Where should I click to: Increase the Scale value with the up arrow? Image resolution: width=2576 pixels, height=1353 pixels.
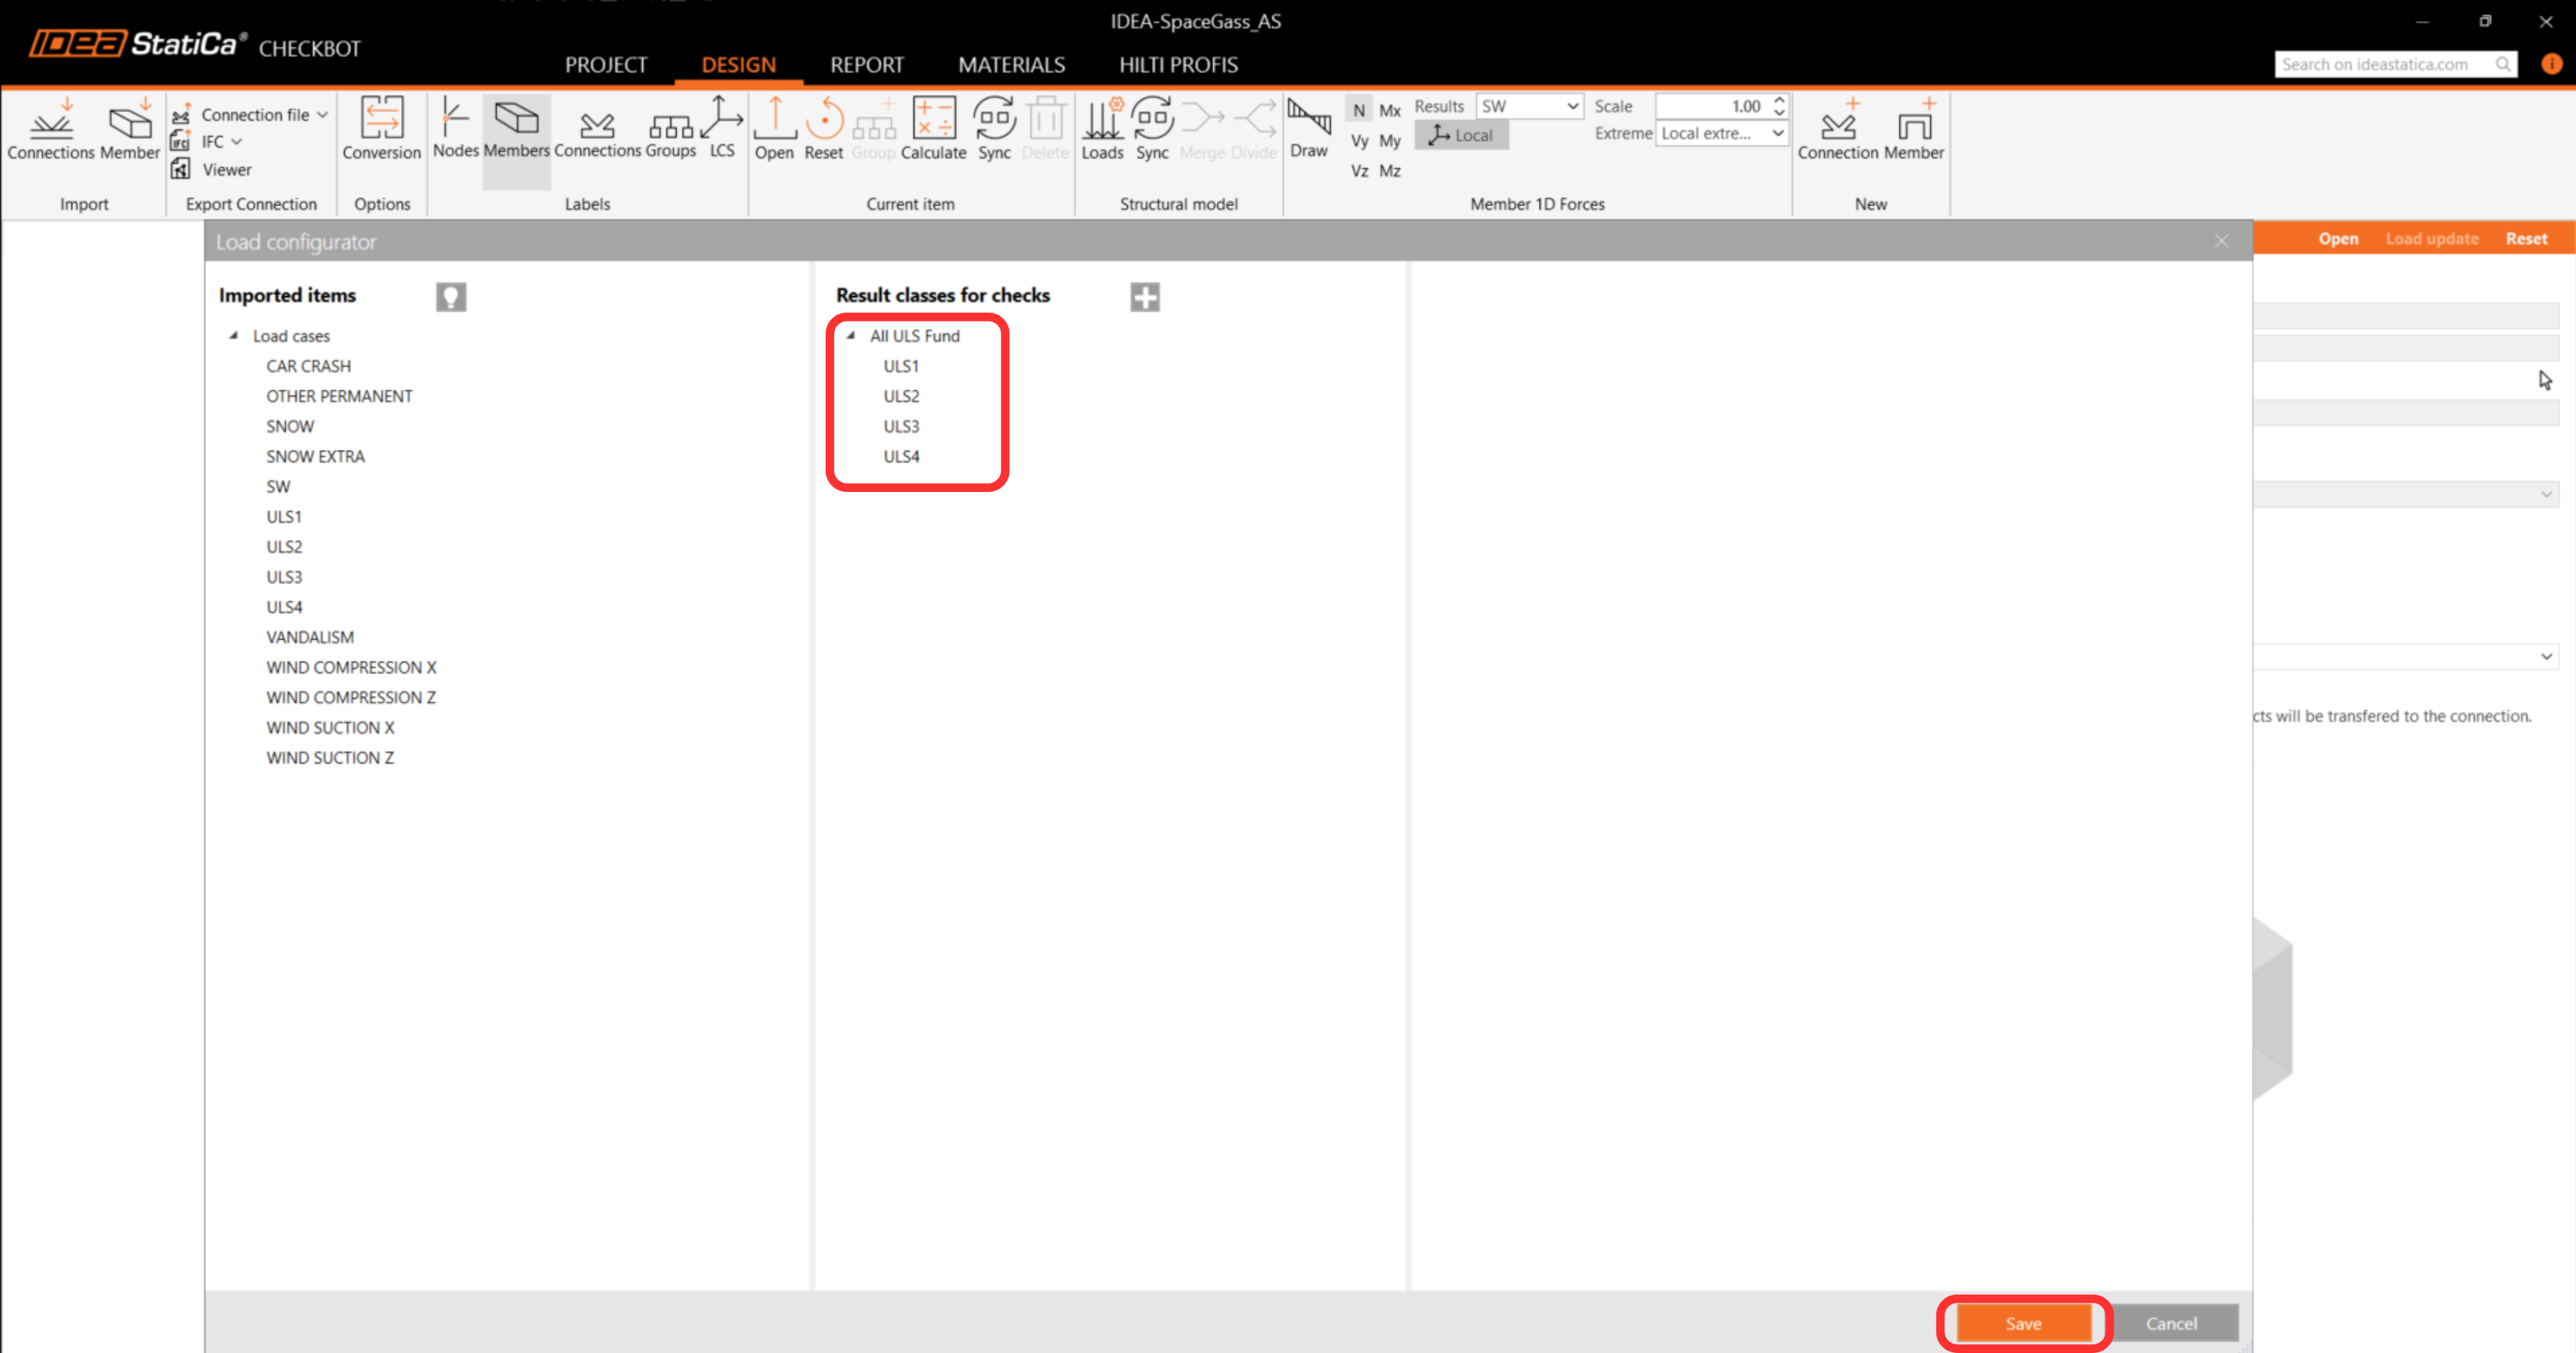click(x=1779, y=100)
